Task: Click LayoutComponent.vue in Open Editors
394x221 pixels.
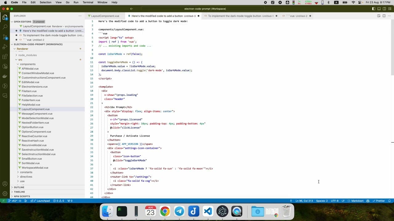Action: 37,26
